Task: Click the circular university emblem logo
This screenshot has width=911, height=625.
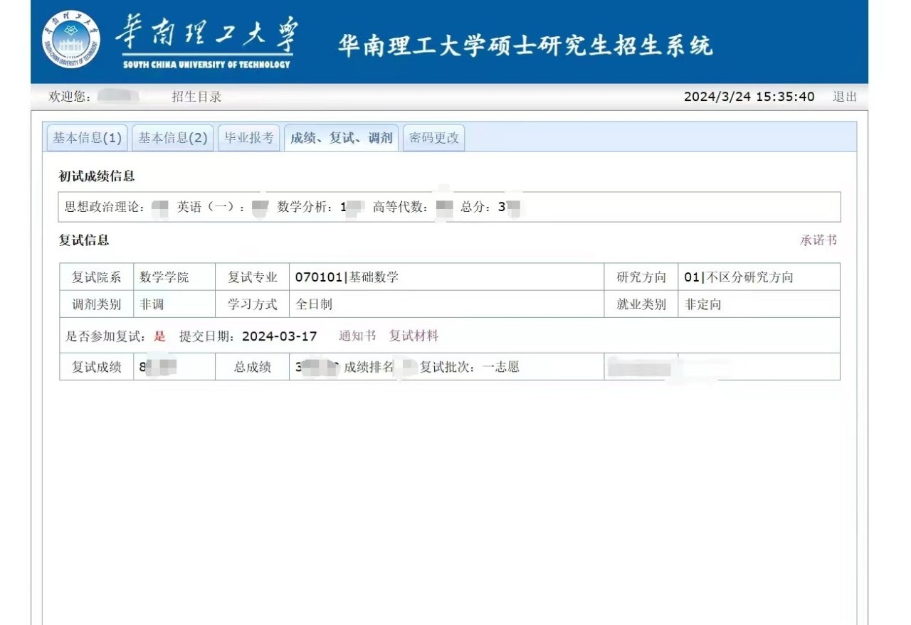Action: [x=71, y=41]
